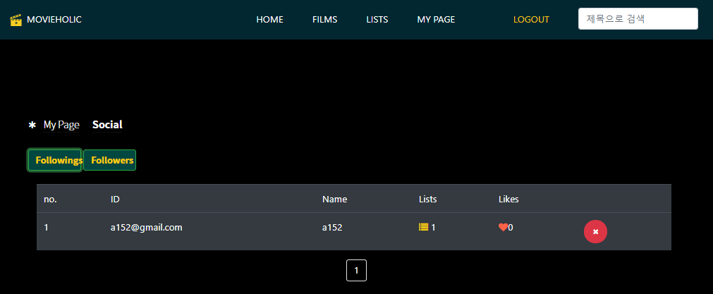Click the Lists column header
The image size is (713, 294).
(428, 199)
